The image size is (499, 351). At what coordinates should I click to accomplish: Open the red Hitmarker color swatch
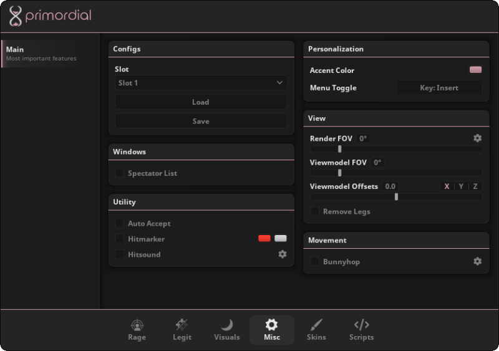pos(264,238)
